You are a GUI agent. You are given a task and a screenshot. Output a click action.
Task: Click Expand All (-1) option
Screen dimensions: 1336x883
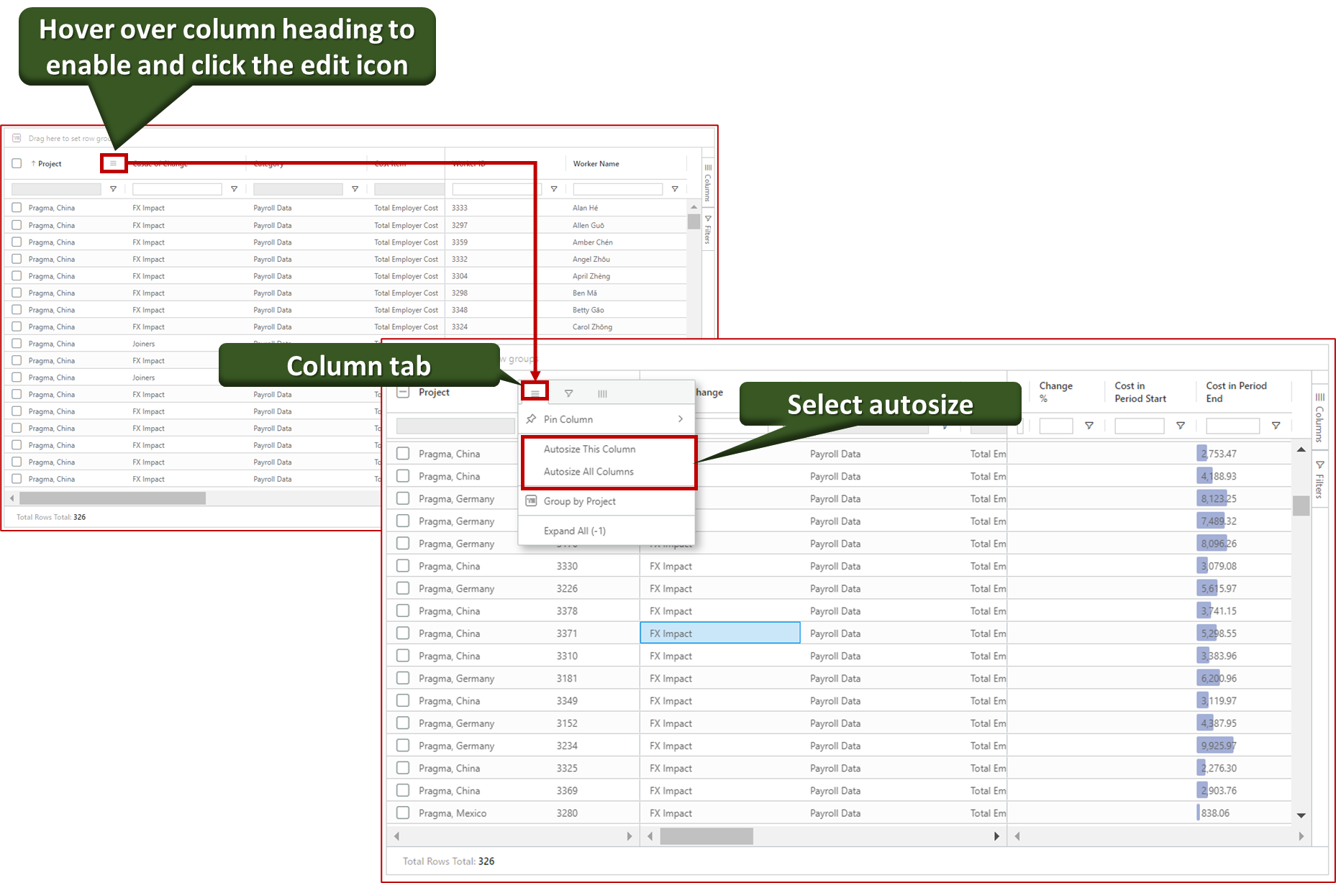574,531
